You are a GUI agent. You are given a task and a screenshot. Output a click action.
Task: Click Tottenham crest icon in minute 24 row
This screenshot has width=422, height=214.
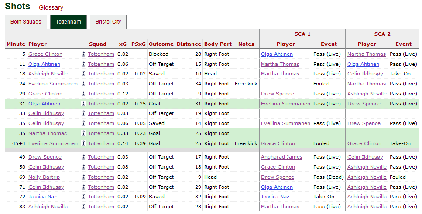tap(84, 84)
